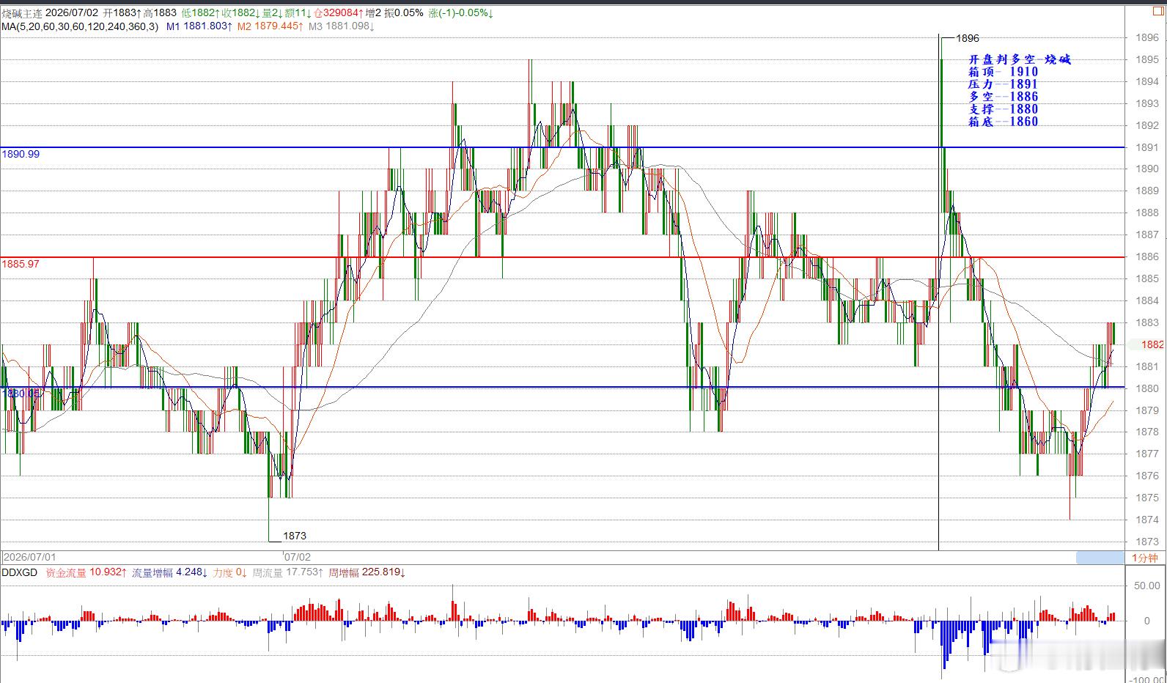Select the MA(5,20,60,30,60,120,240,360,3) indicator label
Viewport: 1167px width, 683px height.
pos(80,26)
